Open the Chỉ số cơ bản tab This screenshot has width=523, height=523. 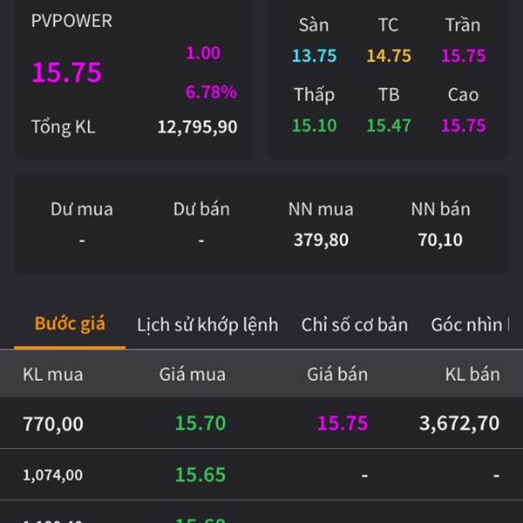(355, 325)
